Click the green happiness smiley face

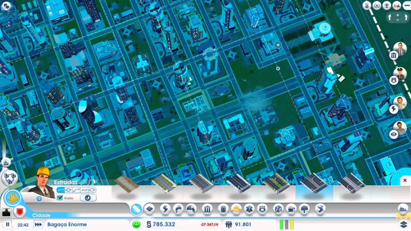[x=136, y=224]
